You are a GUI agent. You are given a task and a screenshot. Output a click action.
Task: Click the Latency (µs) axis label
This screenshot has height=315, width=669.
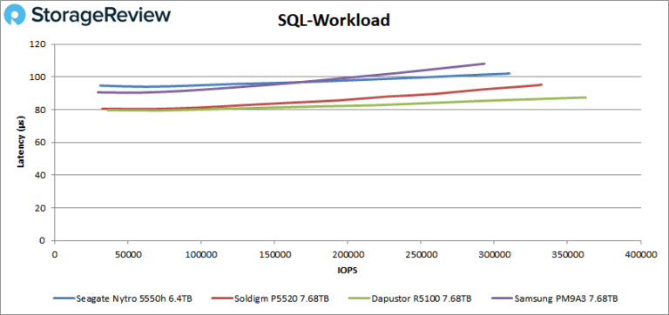click(x=20, y=143)
